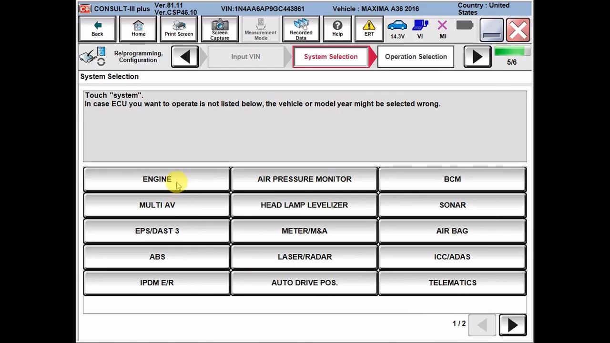Choose the BCM system
The image size is (610, 343).
452,180
